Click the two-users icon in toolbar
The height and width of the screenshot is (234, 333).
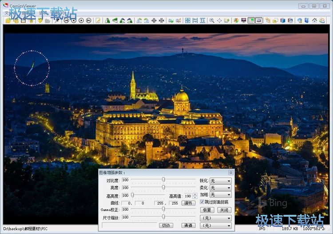[x=322, y=20]
